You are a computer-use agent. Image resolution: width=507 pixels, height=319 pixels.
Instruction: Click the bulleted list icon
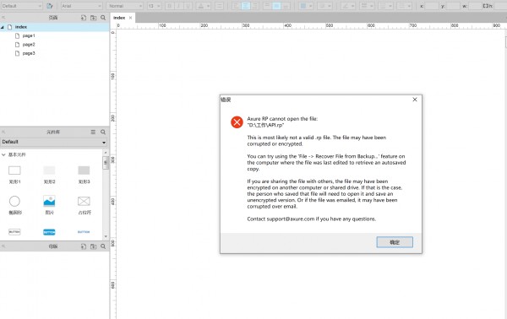[x=219, y=6]
